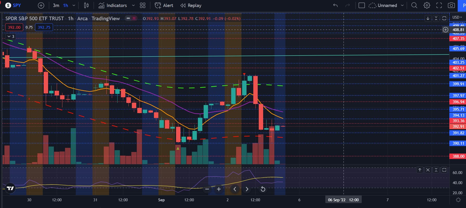Select the 1h timeframe
The image size is (466, 208).
[66, 5]
